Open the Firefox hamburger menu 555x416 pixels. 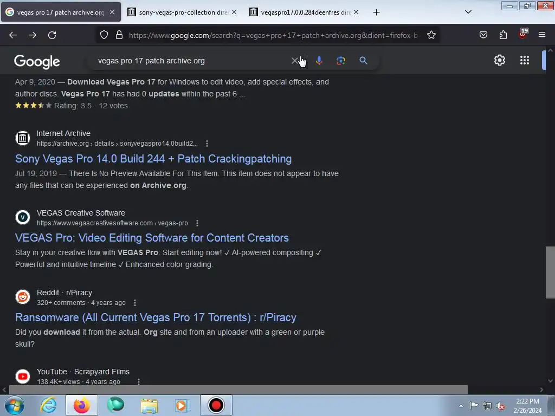tap(542, 35)
